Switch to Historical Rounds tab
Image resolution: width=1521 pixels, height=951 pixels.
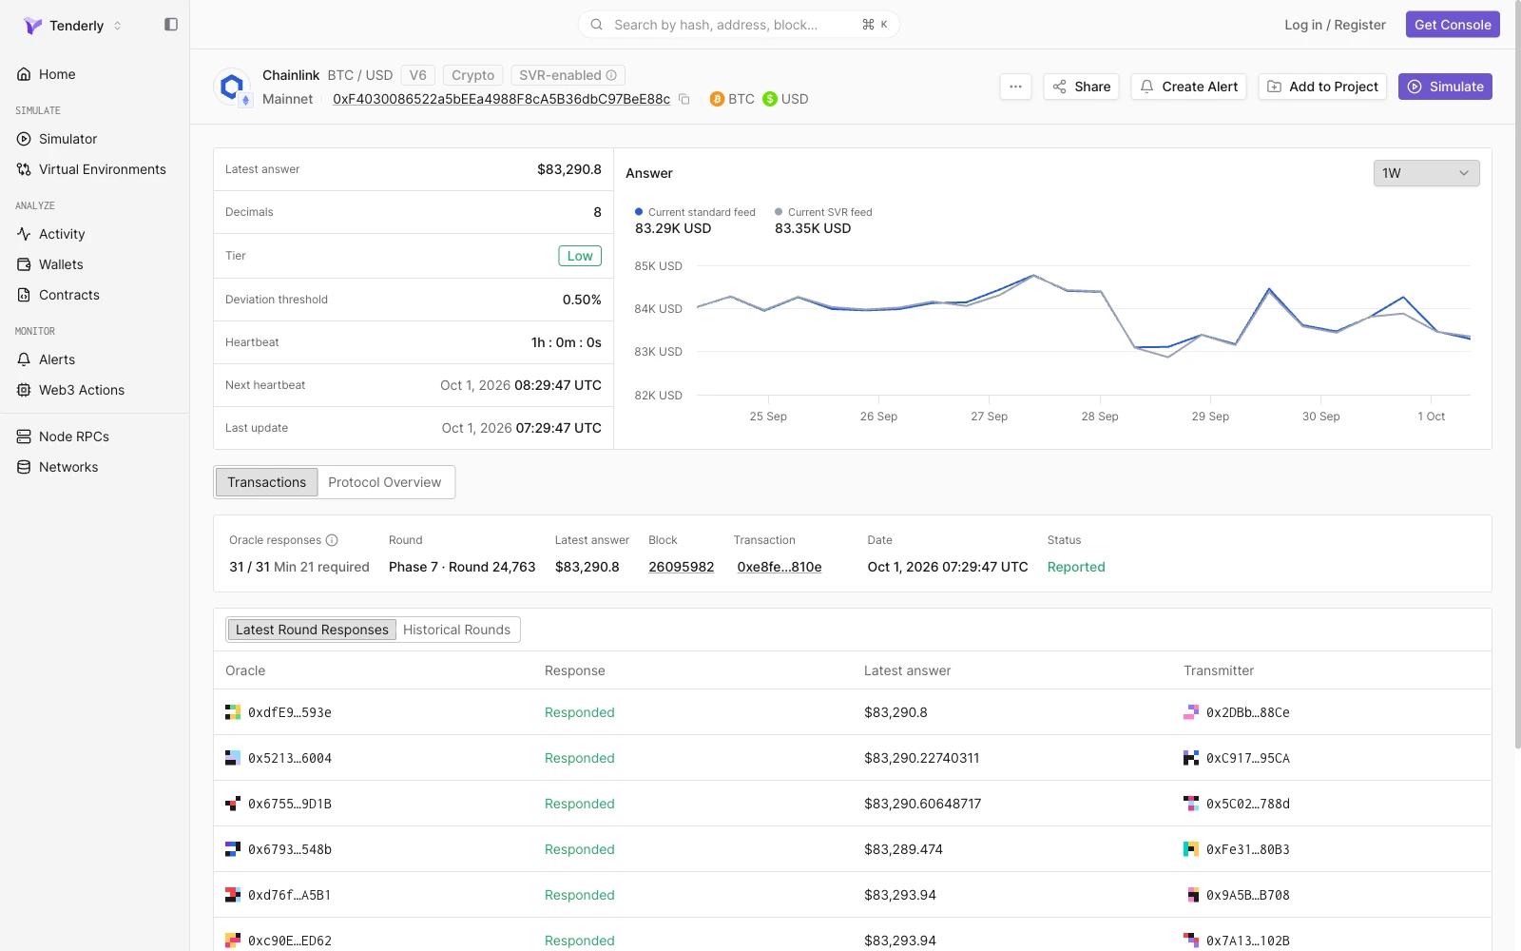pyautogui.click(x=456, y=630)
